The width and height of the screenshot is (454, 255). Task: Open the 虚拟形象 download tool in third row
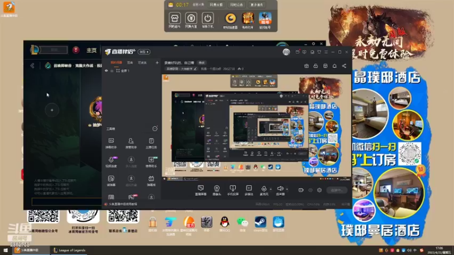coord(131,181)
